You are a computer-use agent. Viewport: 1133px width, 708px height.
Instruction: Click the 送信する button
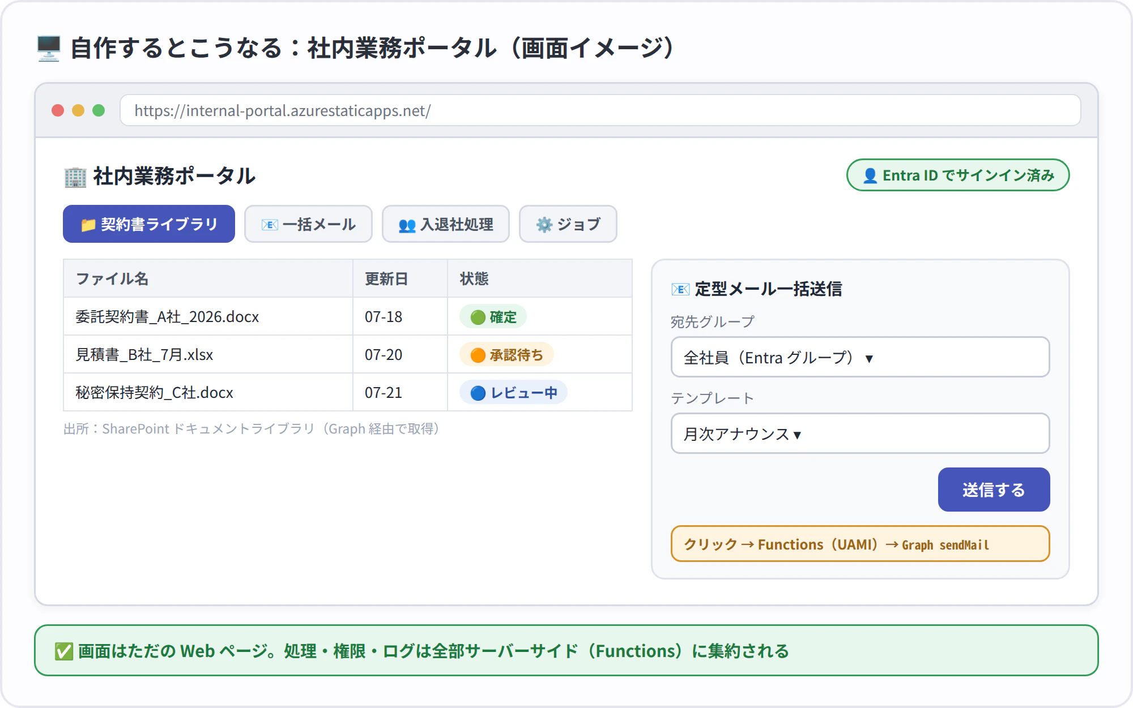[994, 490]
